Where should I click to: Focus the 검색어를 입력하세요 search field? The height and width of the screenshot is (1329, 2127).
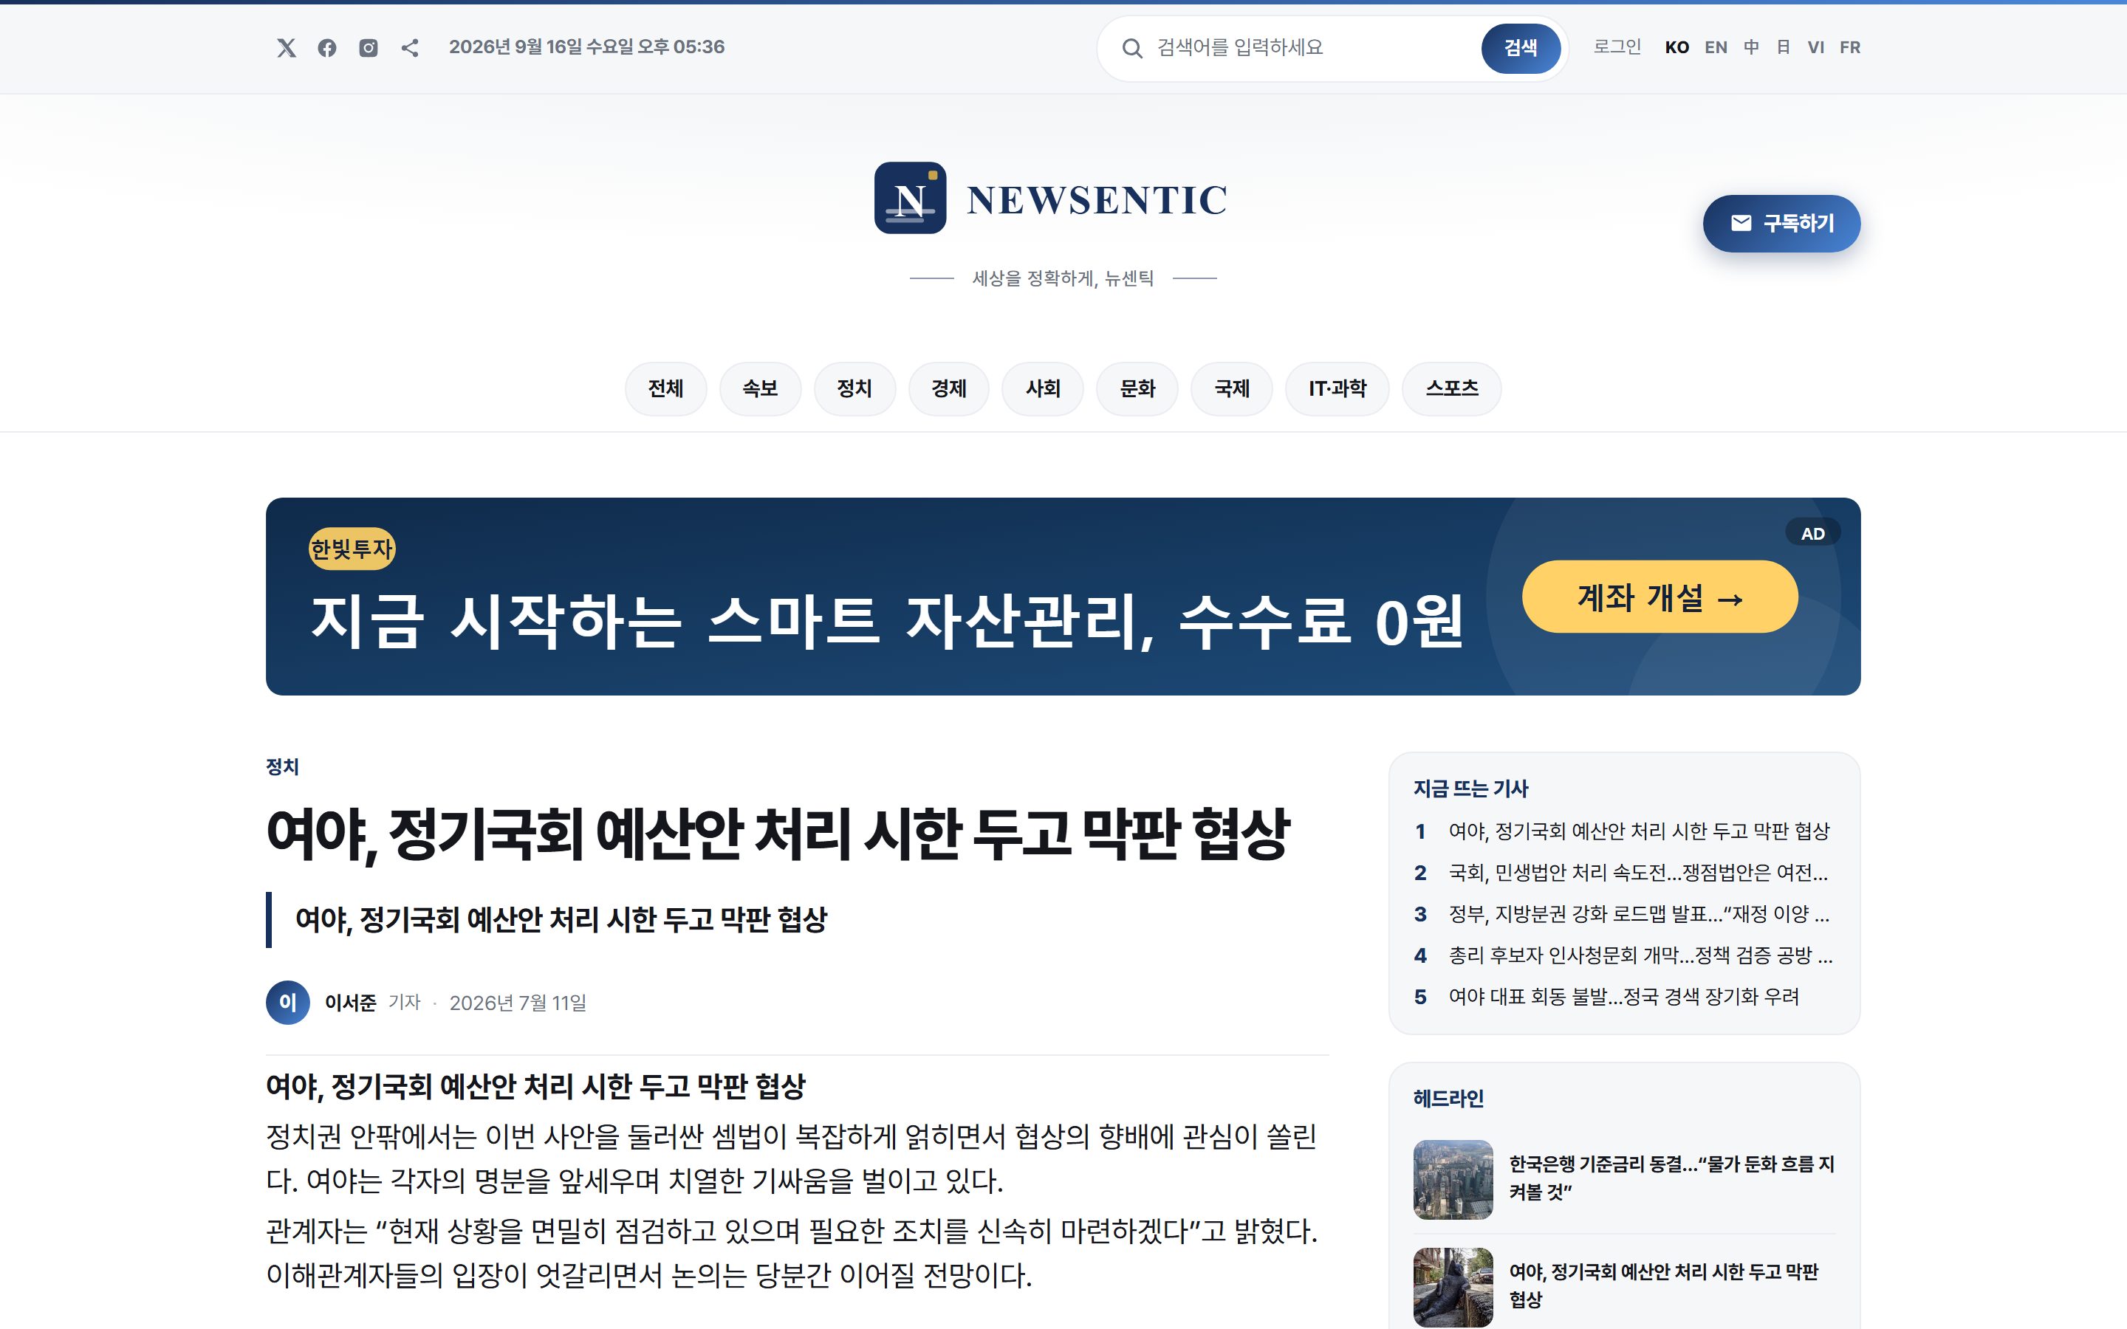(x=1312, y=47)
